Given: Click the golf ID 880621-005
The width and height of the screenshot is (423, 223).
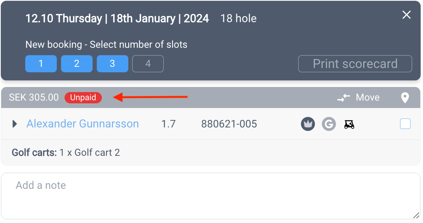Looking at the screenshot, I should point(229,124).
